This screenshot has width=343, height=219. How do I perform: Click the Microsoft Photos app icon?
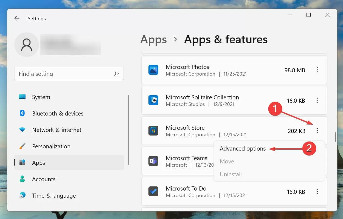click(x=153, y=70)
